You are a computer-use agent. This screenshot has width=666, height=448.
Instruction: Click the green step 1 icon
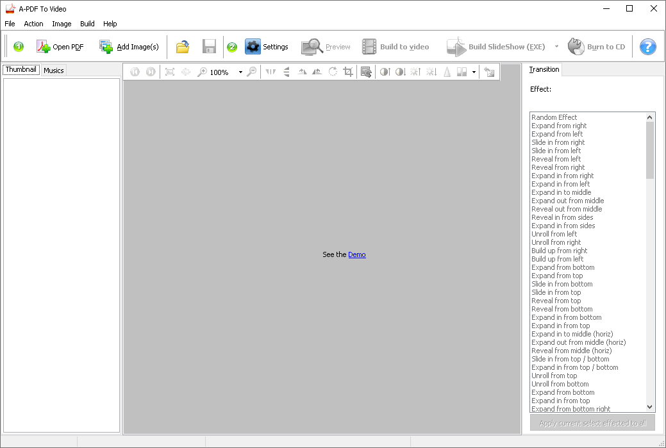pyautogui.click(x=18, y=47)
